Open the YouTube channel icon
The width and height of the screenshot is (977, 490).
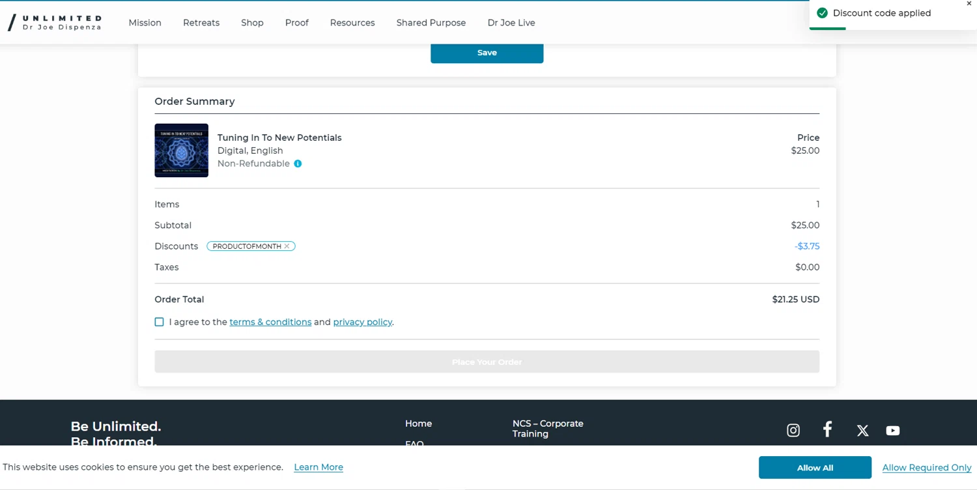pyautogui.click(x=893, y=431)
